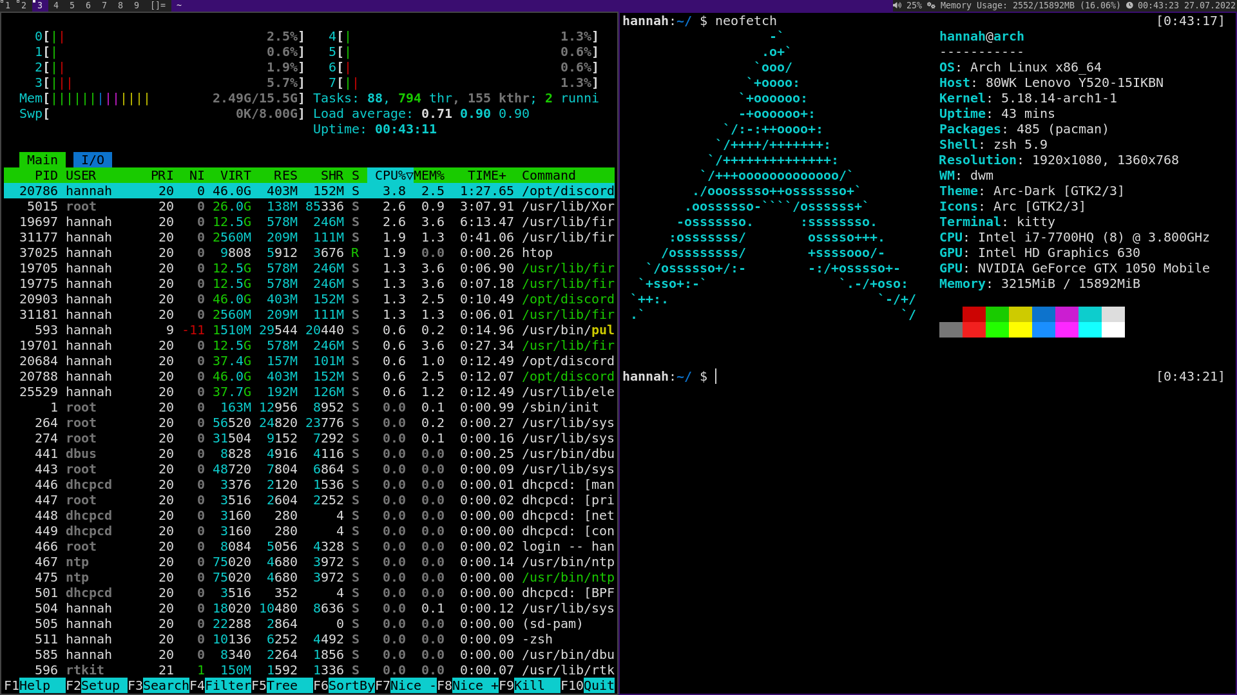Screen dimensions: 1237x695
Task: Select the htop process row PID 37025
Action: pyautogui.click(x=309, y=252)
